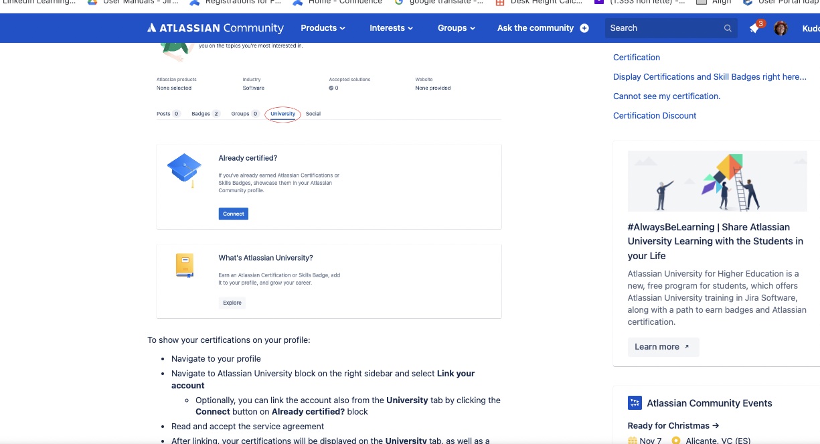Click the icon next to Nov 7 event date
Viewport: 820px width, 444px height.
[x=632, y=440]
